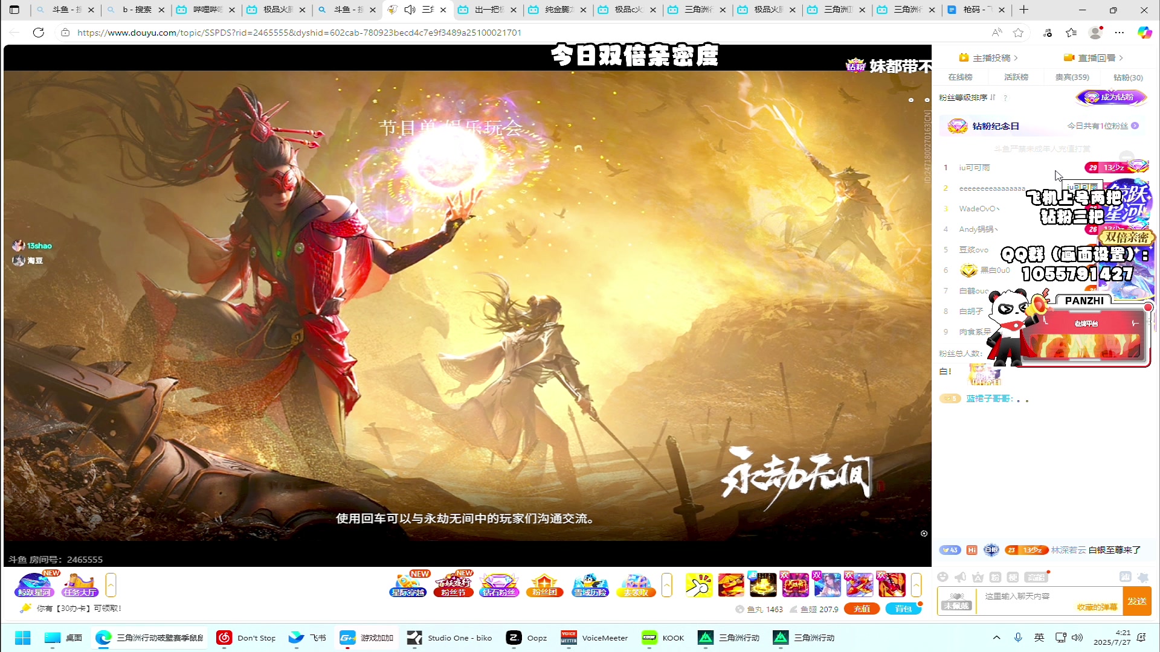Open a new browser tab
Screen dimensions: 1160x652
tap(1024, 10)
